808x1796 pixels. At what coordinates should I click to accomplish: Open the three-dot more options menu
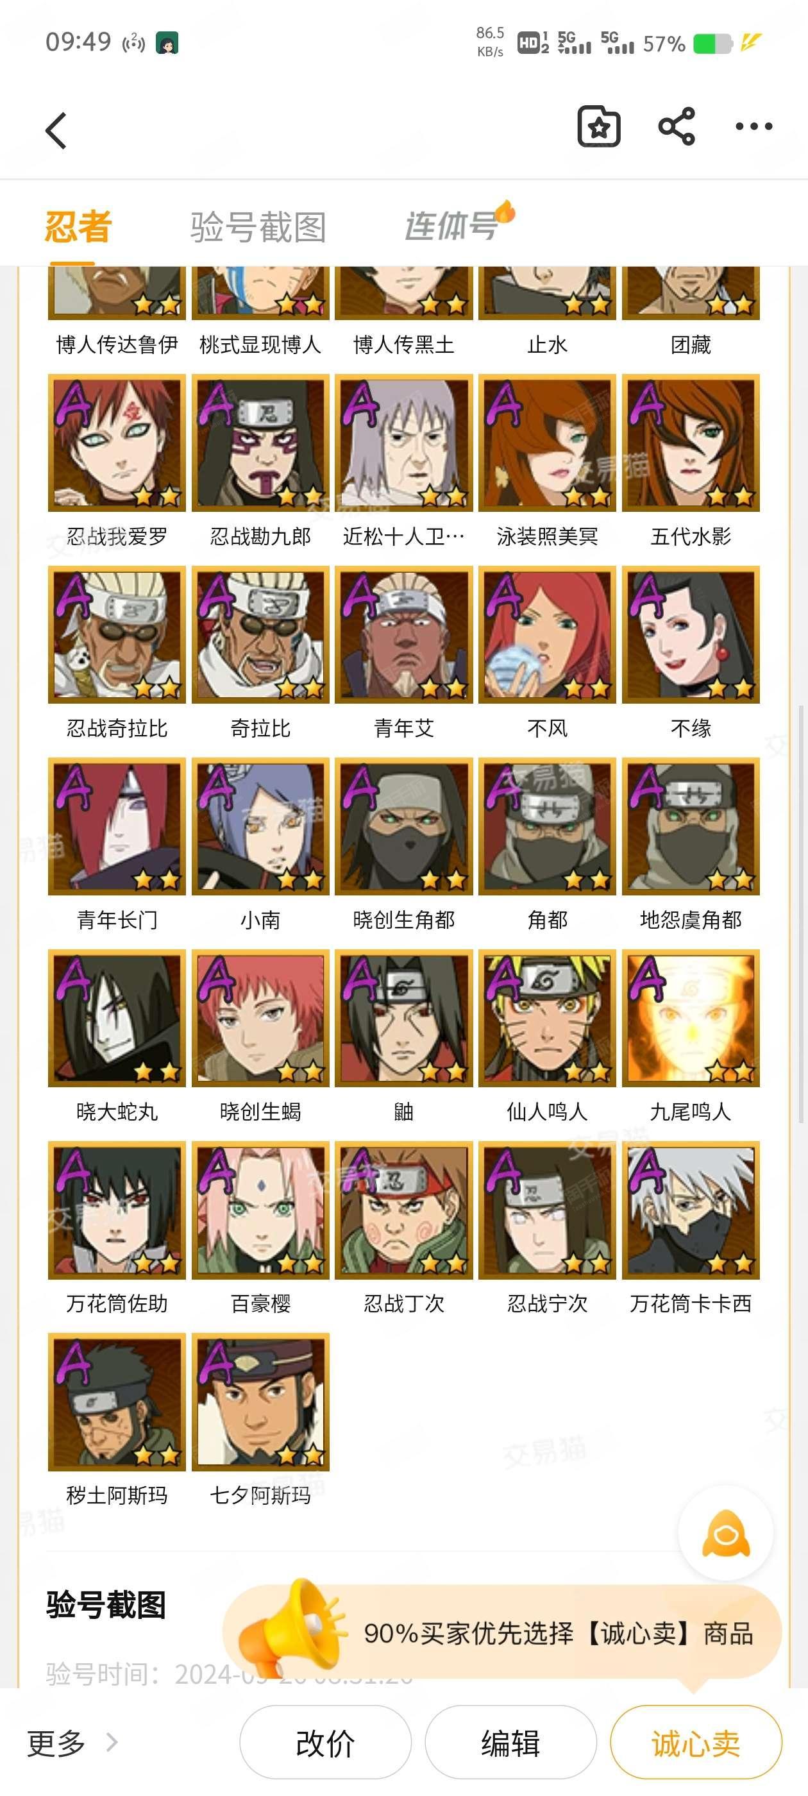(x=753, y=127)
